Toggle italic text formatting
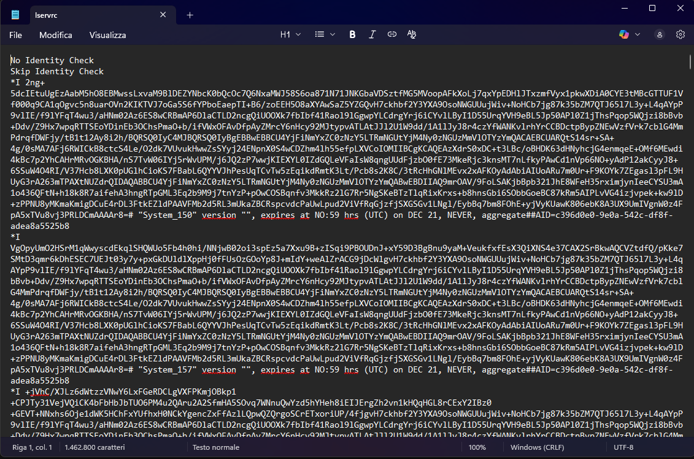 tap(372, 34)
